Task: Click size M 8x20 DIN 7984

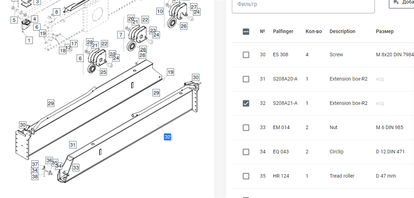Action: 395,55
